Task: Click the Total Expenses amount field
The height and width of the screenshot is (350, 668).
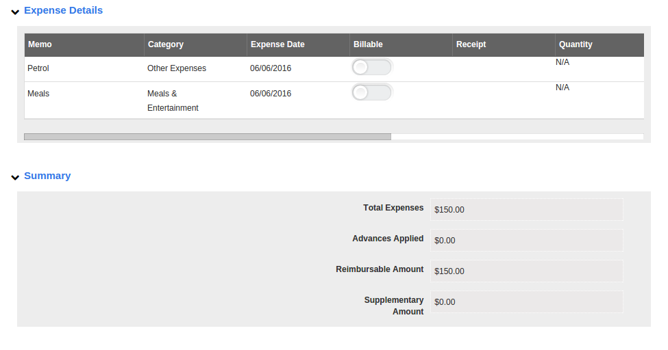Action: pyautogui.click(x=526, y=210)
